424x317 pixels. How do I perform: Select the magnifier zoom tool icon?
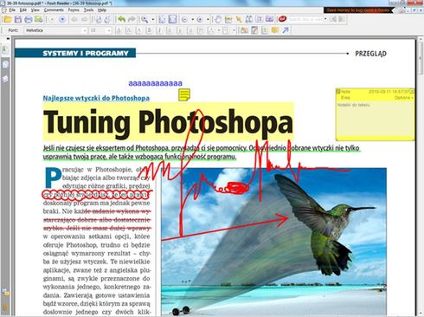tap(145, 20)
